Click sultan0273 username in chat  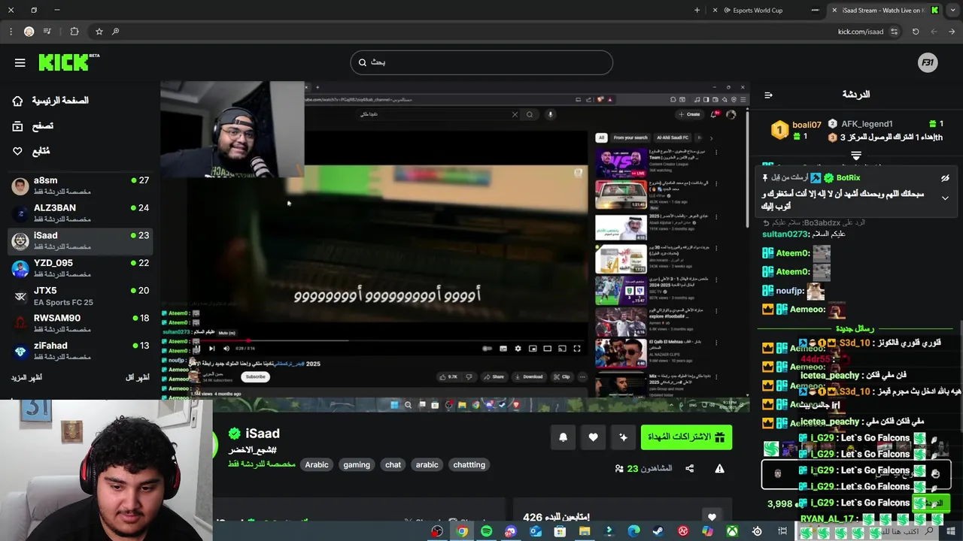(784, 234)
